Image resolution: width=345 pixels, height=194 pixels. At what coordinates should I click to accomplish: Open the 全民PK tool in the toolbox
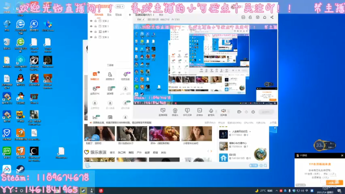(x=95, y=90)
